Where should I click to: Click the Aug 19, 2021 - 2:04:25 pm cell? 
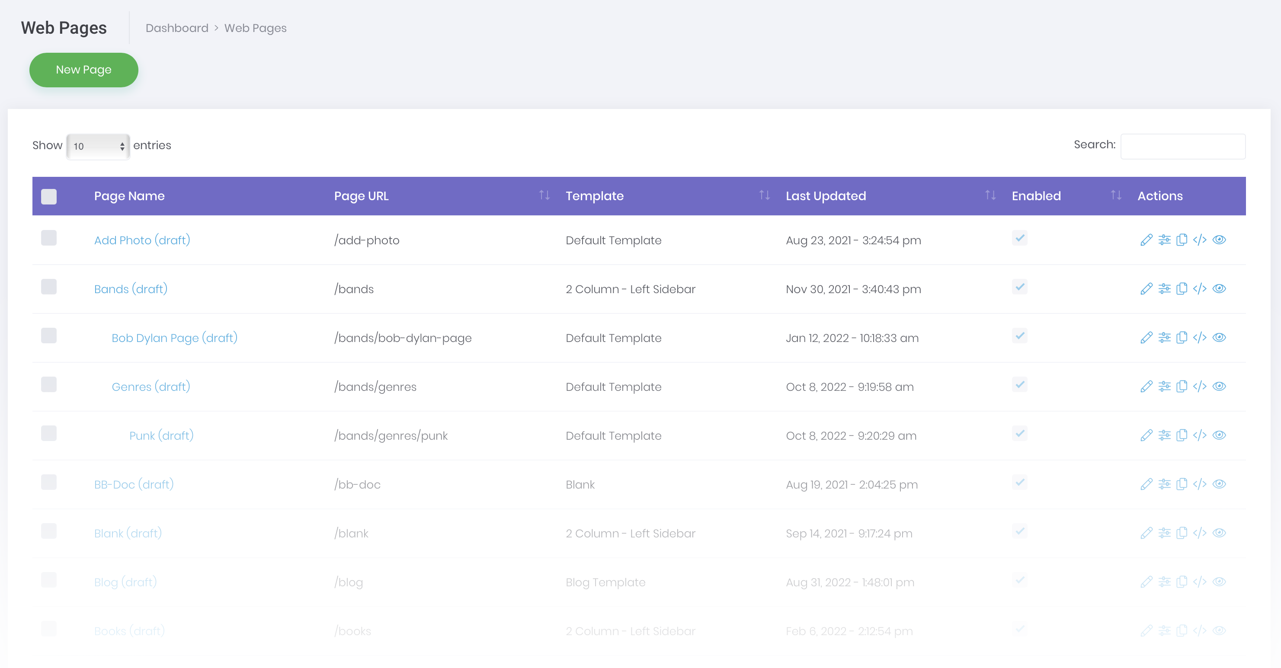852,484
